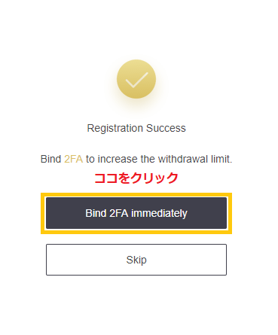Open the gold 2FA link
This screenshot has width=278, height=335.
(x=73, y=159)
